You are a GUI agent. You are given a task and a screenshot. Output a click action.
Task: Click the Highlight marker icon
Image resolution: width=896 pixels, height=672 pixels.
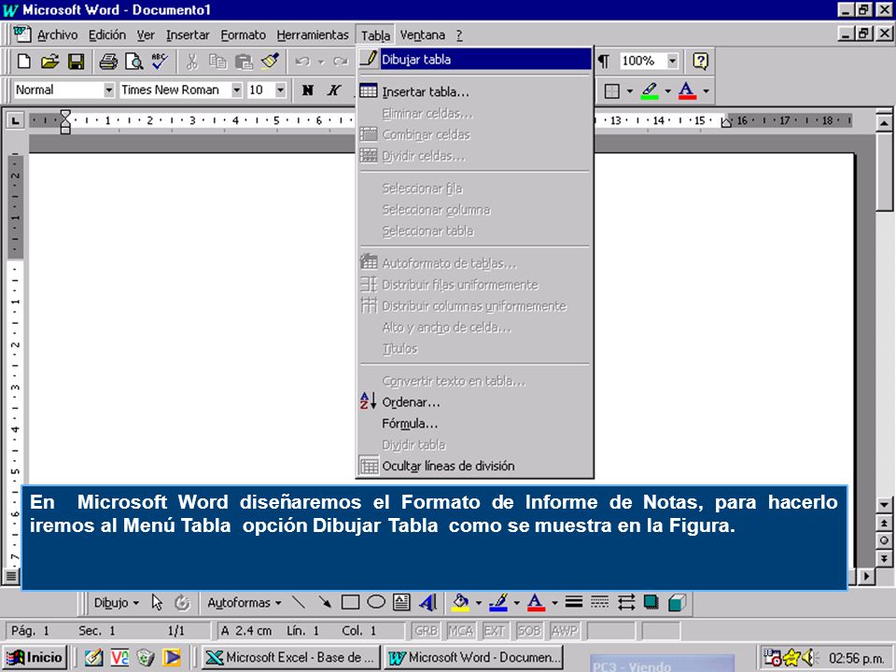[x=650, y=91]
